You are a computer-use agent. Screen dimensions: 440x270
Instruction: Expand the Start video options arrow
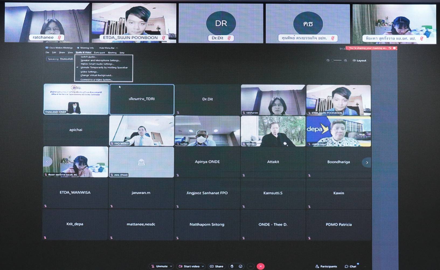(x=203, y=266)
